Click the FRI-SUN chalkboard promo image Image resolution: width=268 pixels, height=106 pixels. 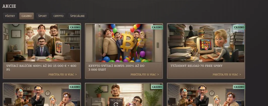(124, 95)
